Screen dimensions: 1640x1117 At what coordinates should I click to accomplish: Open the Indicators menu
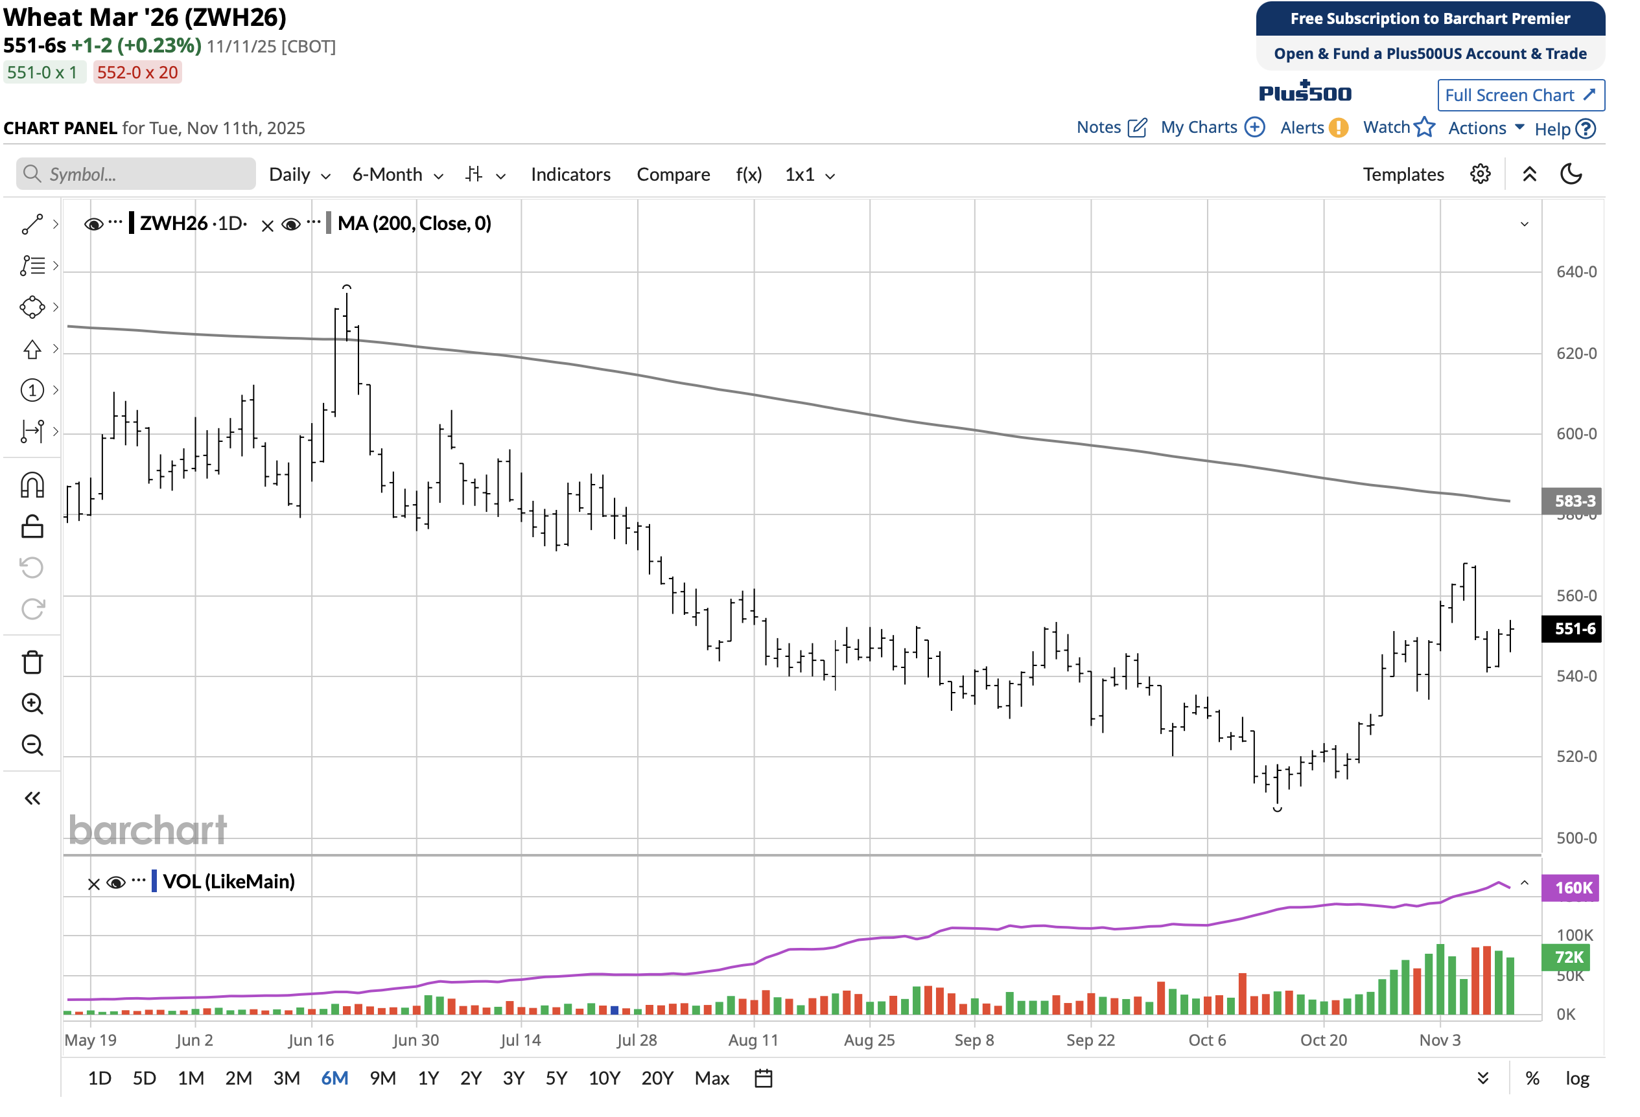click(x=570, y=175)
